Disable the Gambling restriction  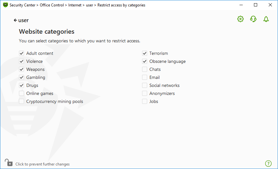(x=21, y=77)
